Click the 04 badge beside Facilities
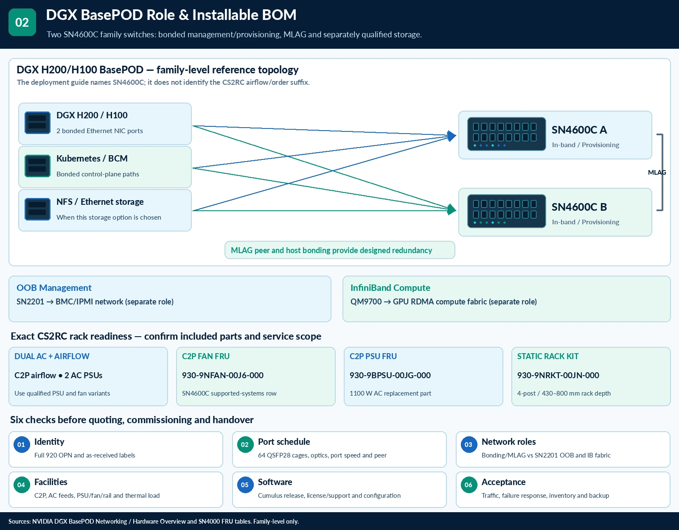The image size is (679, 530). tap(21, 485)
